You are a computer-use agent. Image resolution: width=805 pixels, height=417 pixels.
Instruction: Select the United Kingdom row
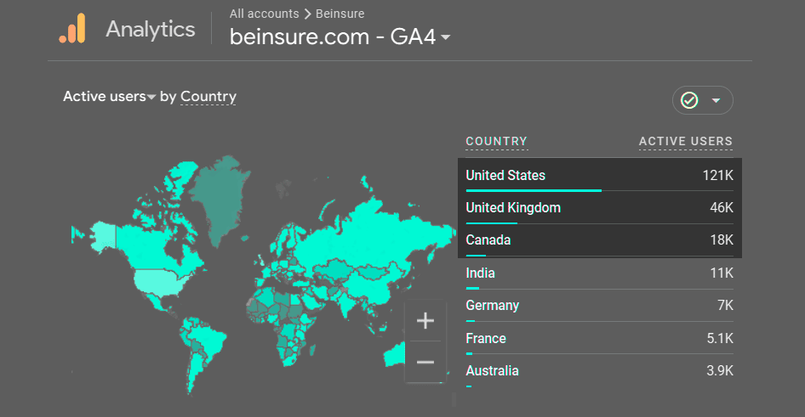(x=600, y=207)
